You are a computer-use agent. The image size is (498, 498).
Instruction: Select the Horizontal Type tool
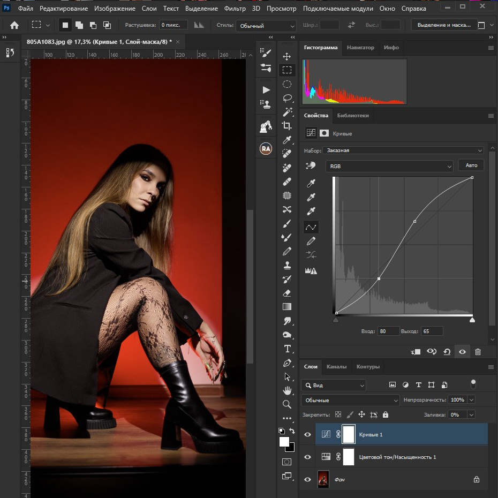287,349
